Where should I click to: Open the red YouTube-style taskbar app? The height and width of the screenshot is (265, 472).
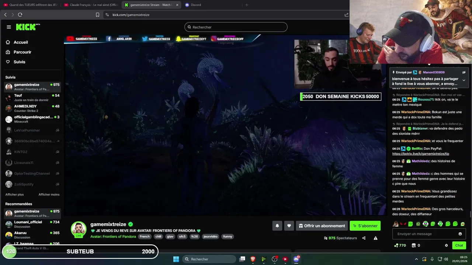285,259
